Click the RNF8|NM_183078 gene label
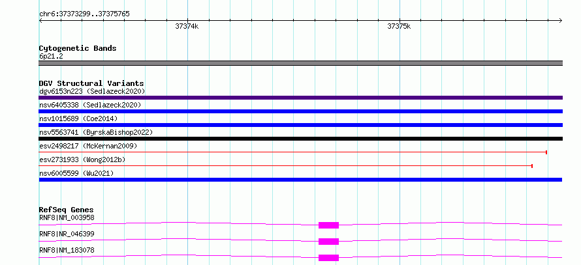581x265 pixels. click(x=67, y=250)
